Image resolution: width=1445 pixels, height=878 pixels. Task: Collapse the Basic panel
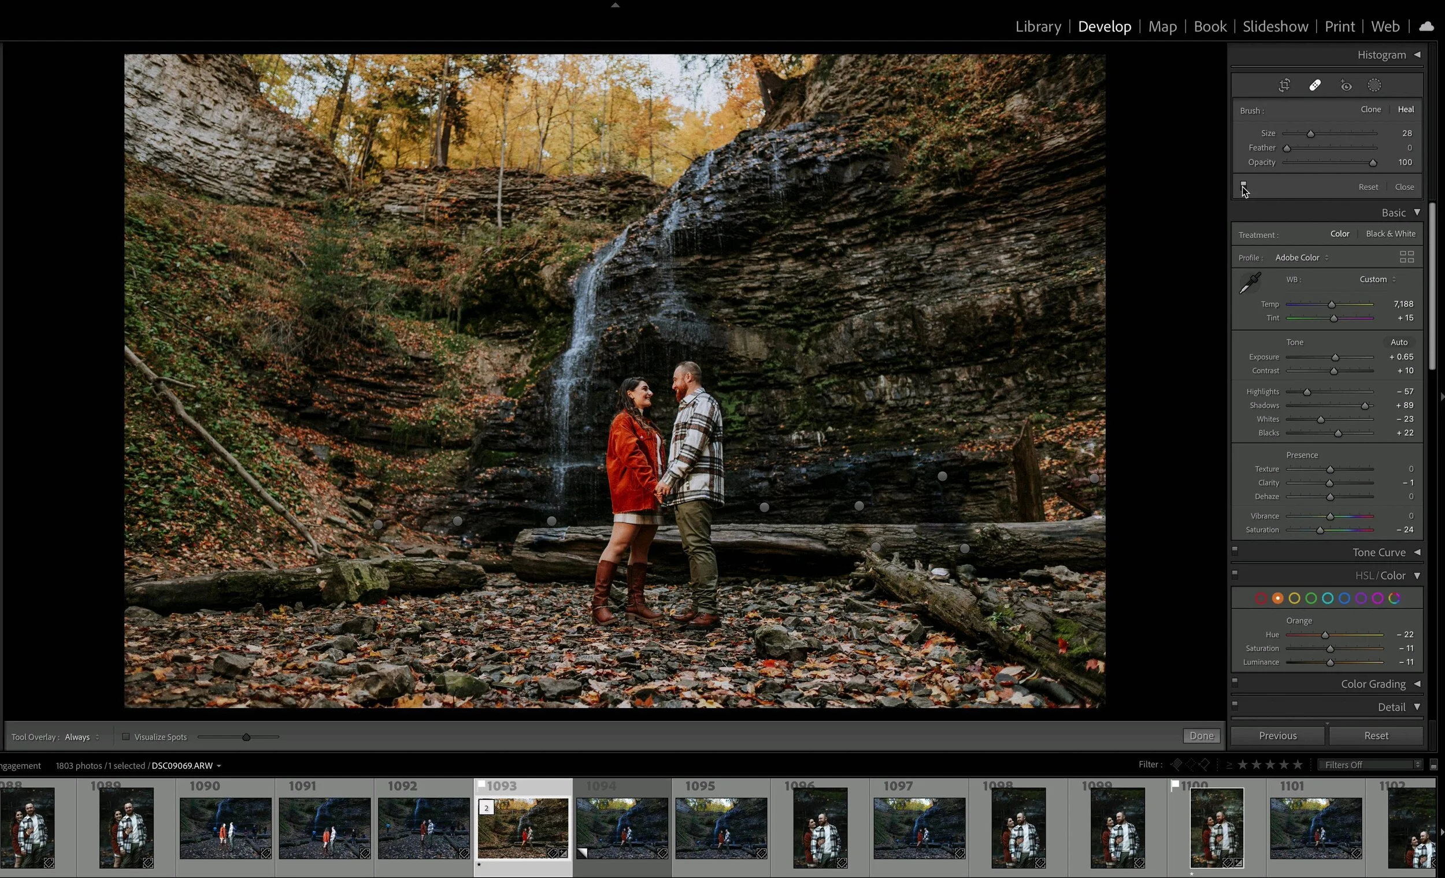pos(1416,213)
